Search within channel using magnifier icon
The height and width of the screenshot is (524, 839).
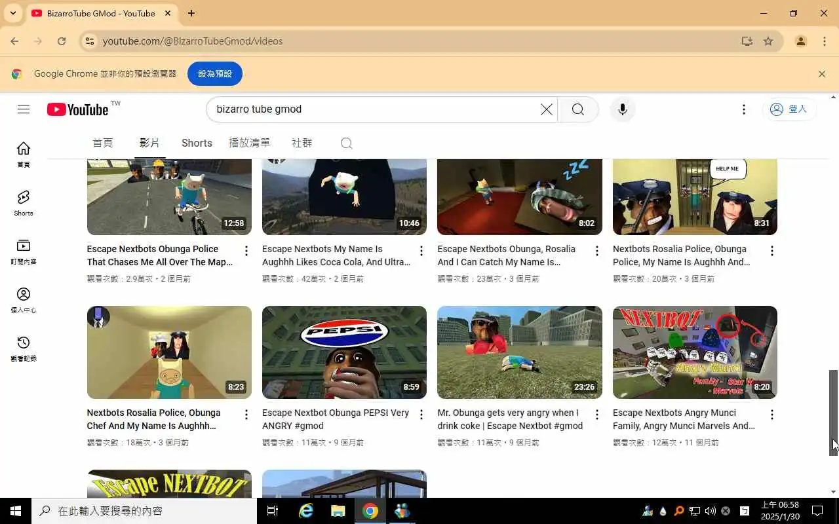point(347,143)
